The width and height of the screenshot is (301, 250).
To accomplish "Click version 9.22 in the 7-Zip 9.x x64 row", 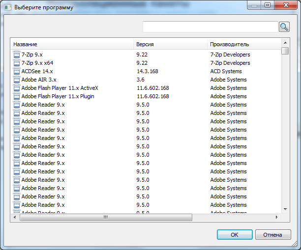I will [142, 63].
